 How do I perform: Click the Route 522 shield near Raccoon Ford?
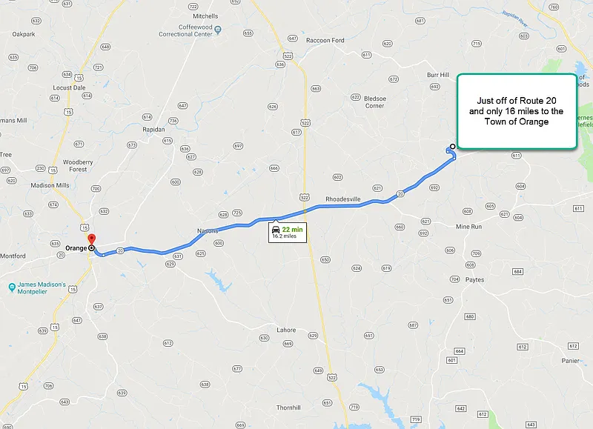coord(288,56)
